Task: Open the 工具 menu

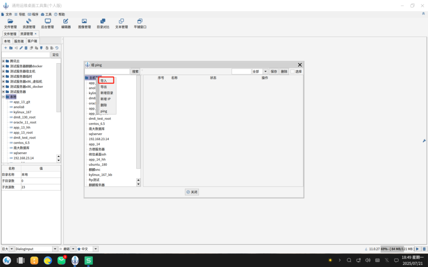Action: [x=46, y=14]
